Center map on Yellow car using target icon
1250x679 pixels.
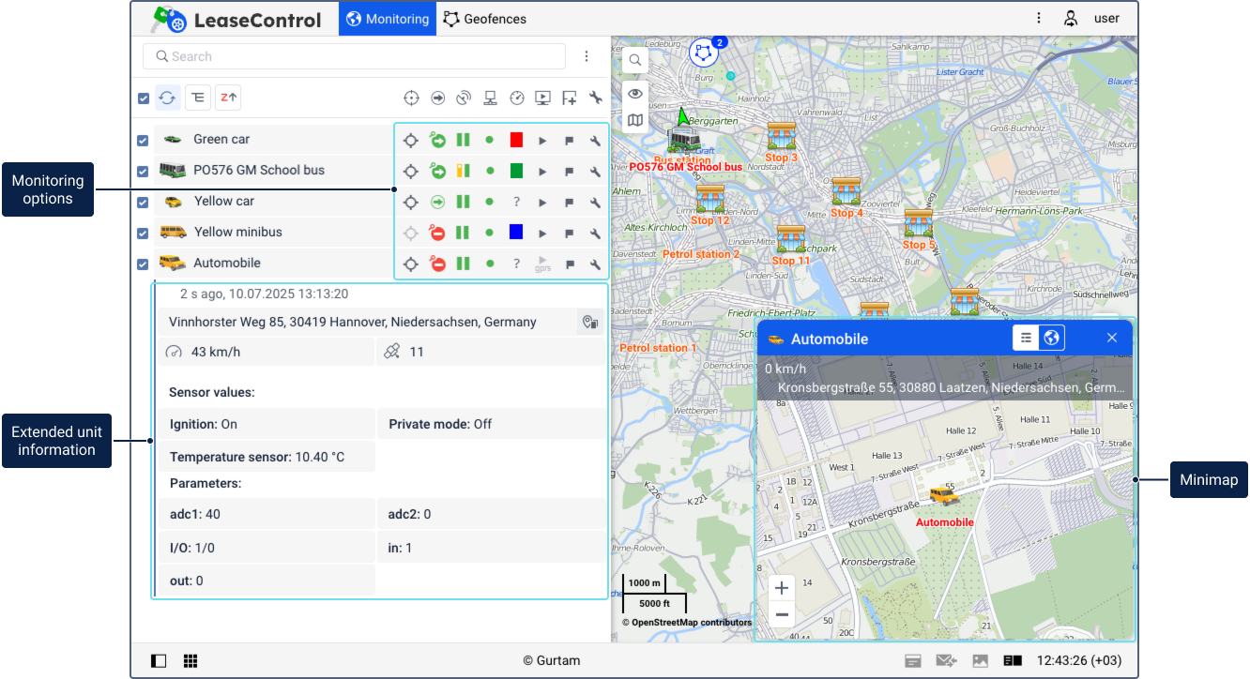point(410,203)
